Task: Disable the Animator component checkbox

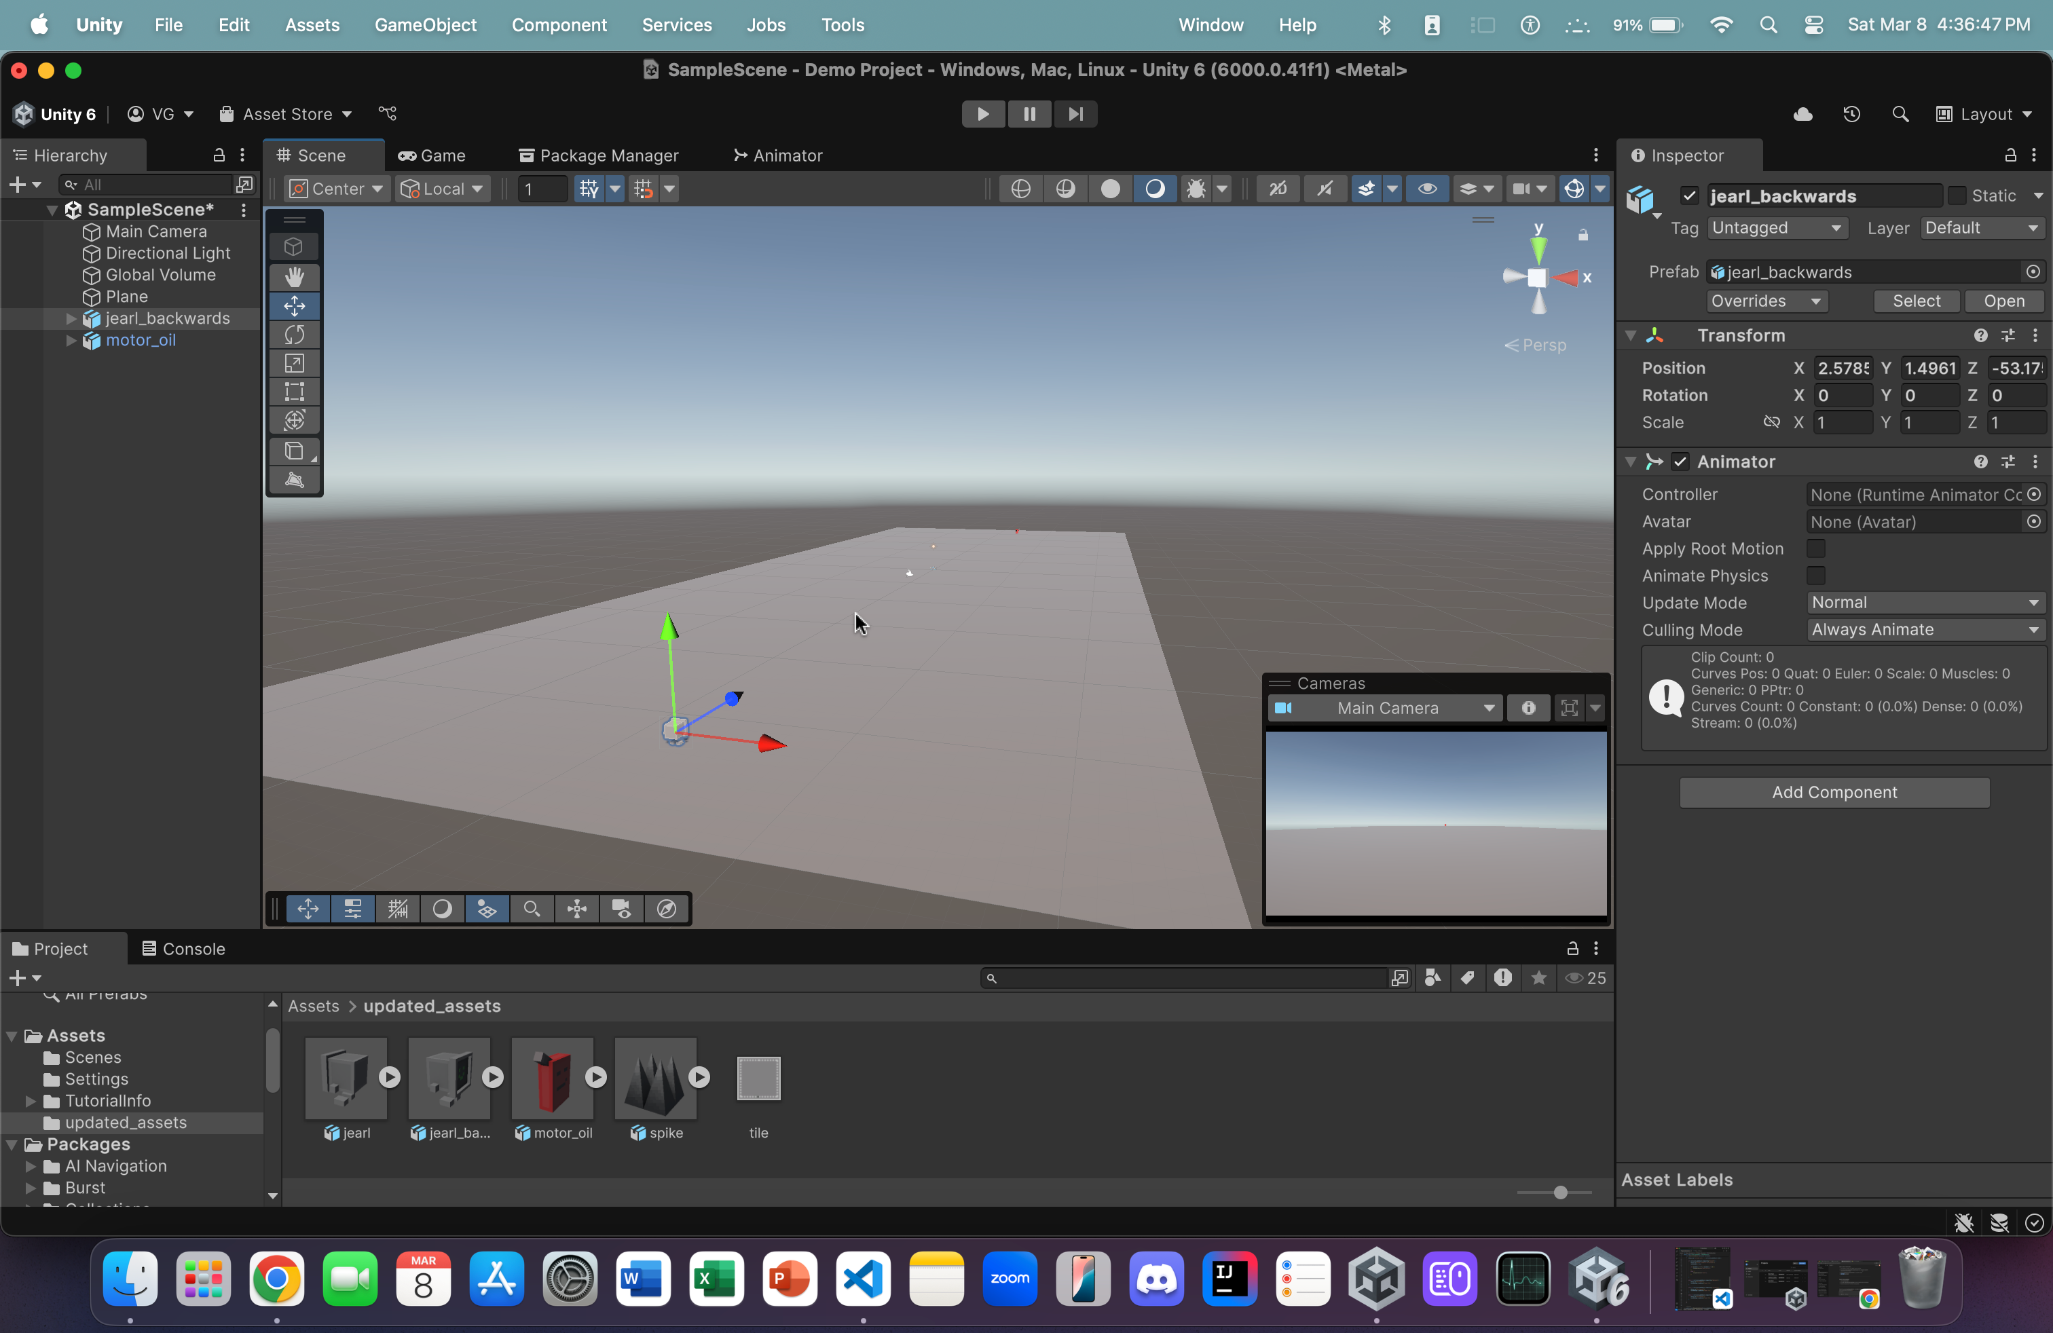Action: [1680, 462]
